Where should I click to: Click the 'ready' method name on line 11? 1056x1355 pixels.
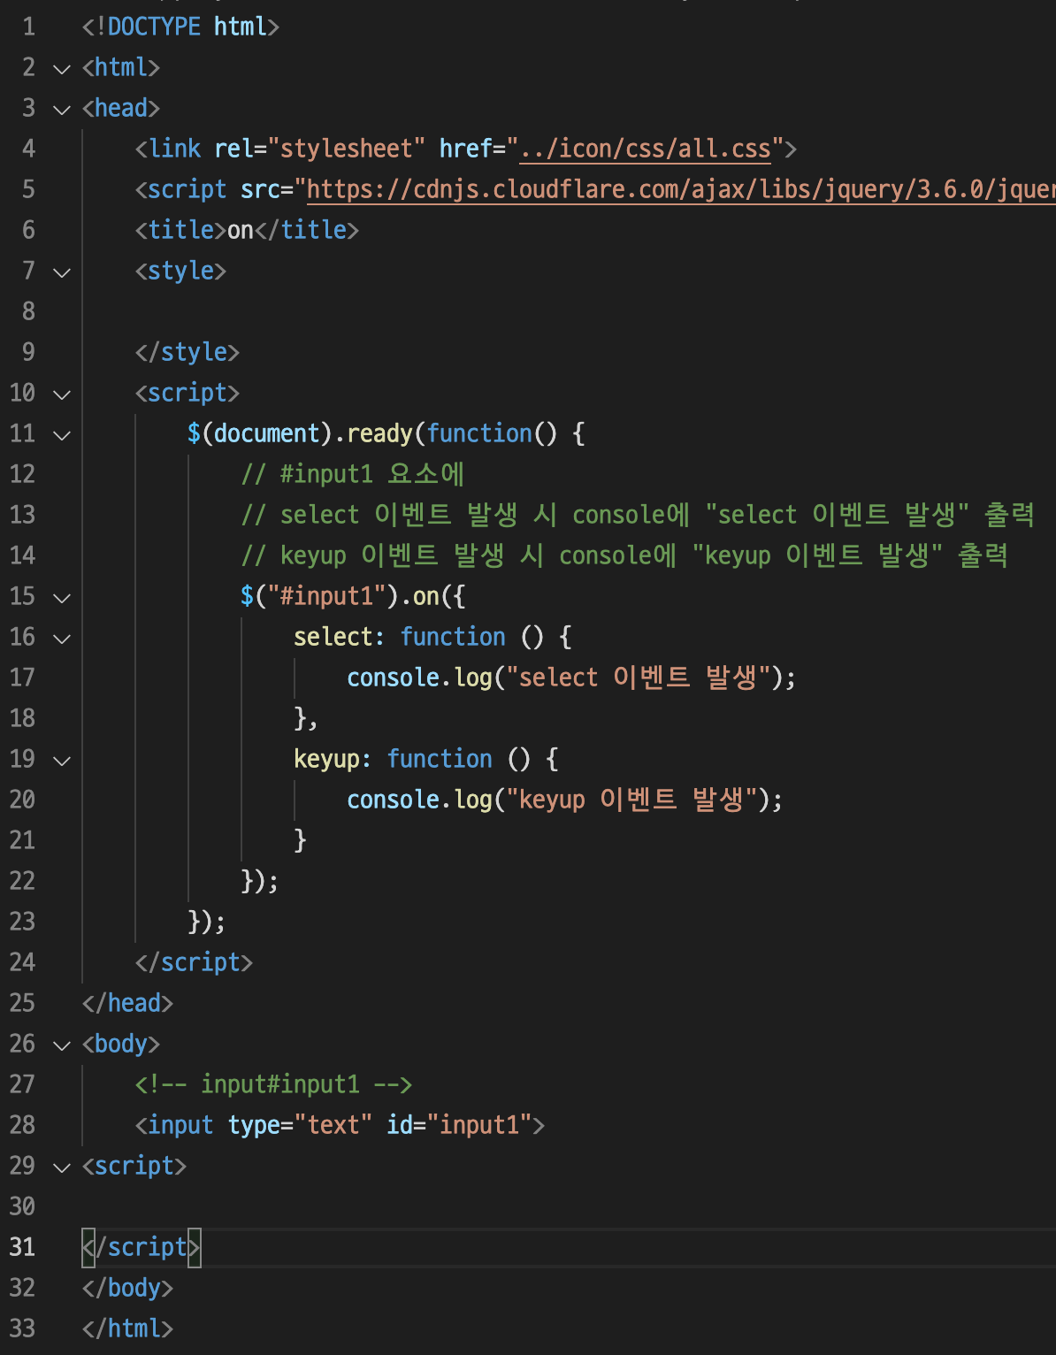(379, 433)
